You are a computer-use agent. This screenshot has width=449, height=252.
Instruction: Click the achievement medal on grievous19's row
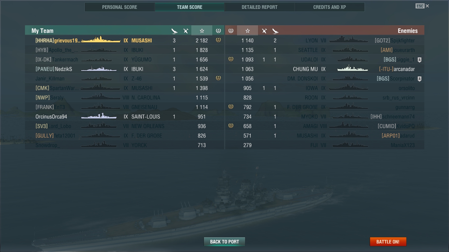[x=218, y=40]
